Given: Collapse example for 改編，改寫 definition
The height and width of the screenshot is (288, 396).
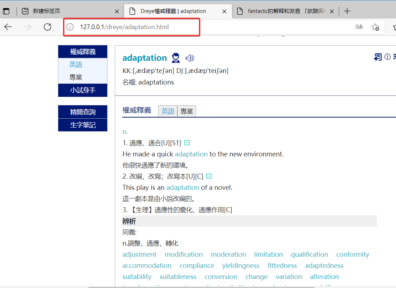Looking at the screenshot, I should click(209, 176).
